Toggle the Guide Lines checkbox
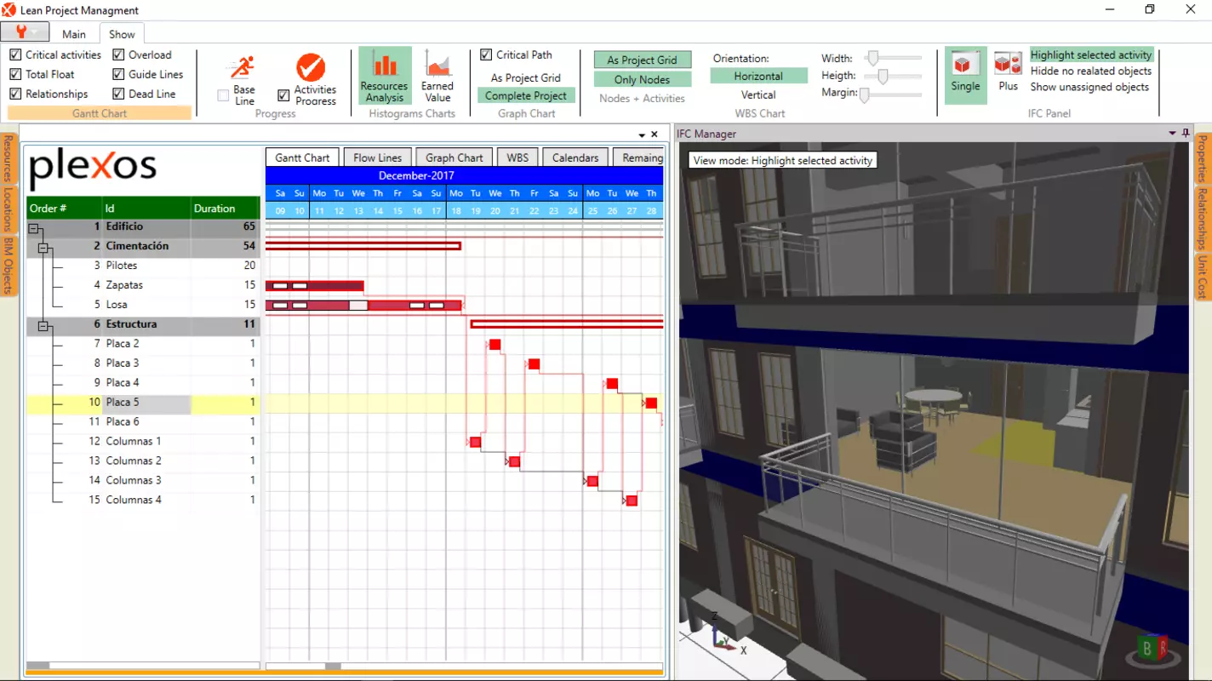Screen dimensions: 1212x681 (118, 74)
